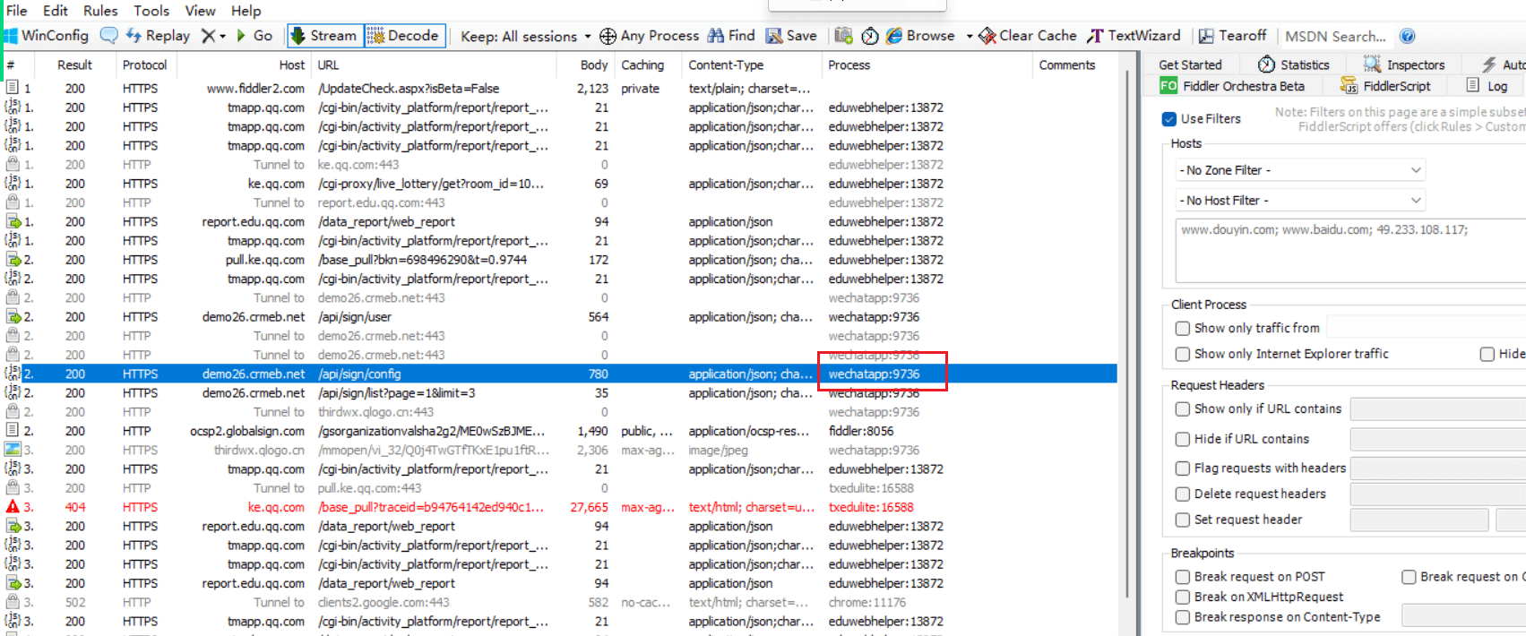Open the File menu
The image size is (1526, 636).
pyautogui.click(x=16, y=11)
